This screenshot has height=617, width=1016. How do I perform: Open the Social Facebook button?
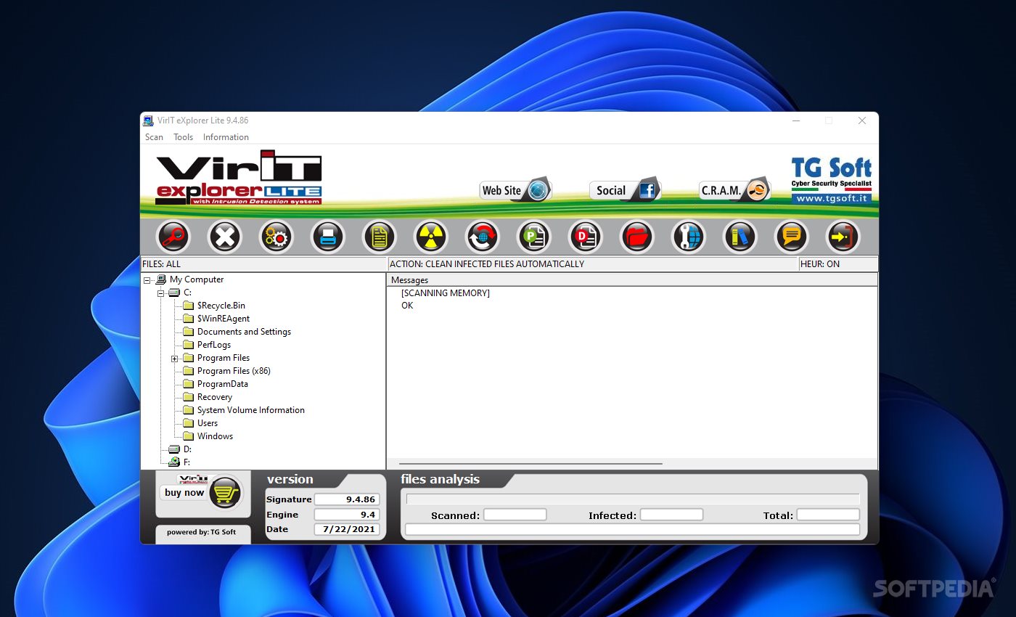(625, 190)
